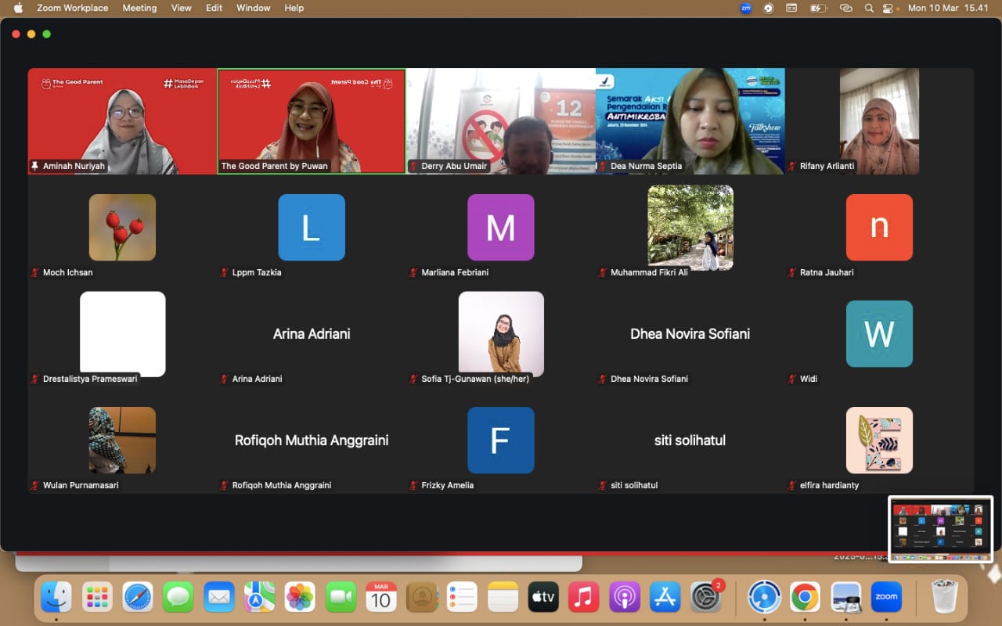Click the Zoom status icon in the menu bar
This screenshot has width=1002, height=626.
(746, 8)
